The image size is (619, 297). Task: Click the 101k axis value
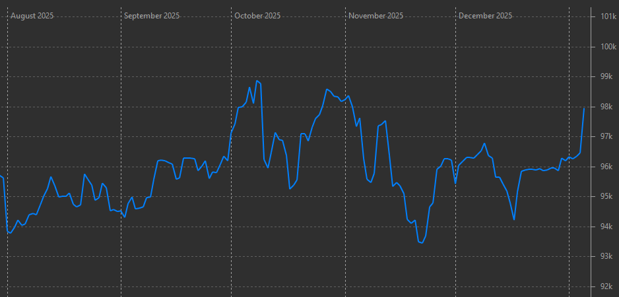(x=608, y=17)
